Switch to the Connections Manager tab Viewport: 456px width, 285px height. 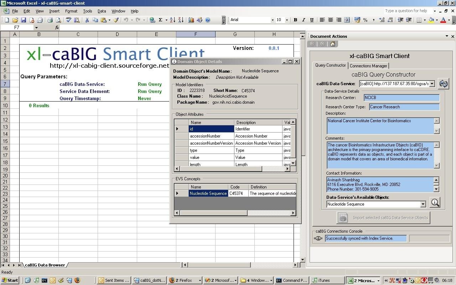point(368,66)
